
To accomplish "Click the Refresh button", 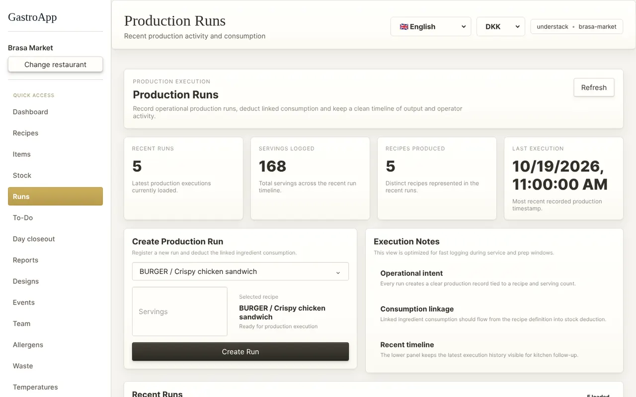I will pos(594,87).
